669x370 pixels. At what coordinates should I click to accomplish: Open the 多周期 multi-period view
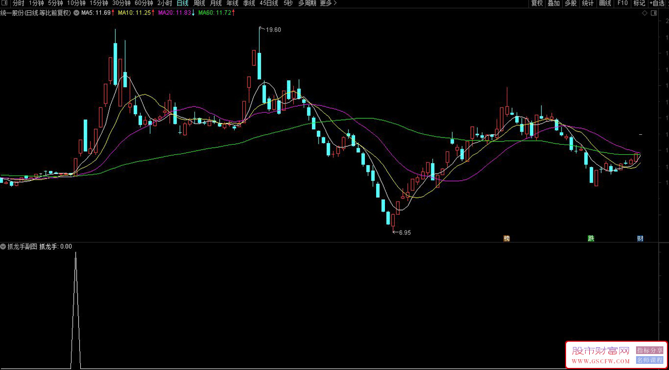tap(307, 3)
